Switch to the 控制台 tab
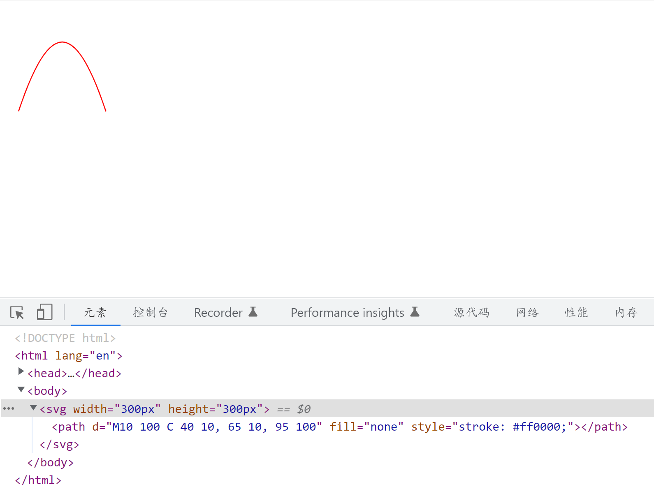This screenshot has width=654, height=498. tap(150, 312)
